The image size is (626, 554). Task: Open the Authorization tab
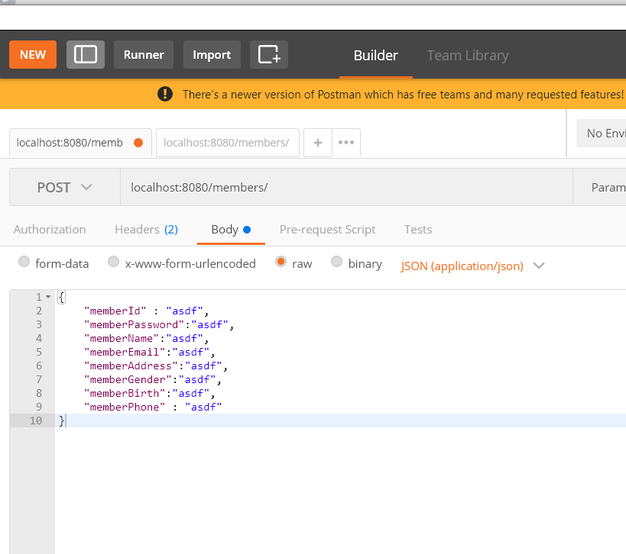(50, 230)
